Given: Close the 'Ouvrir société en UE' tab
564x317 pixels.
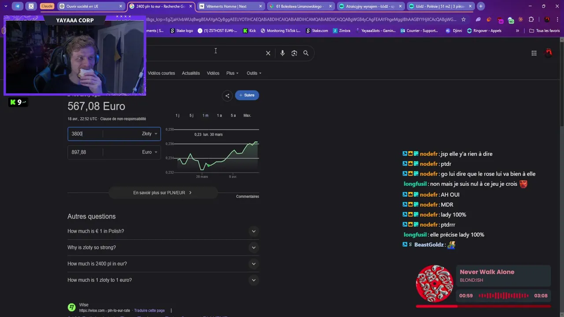Looking at the screenshot, I should click(121, 6).
